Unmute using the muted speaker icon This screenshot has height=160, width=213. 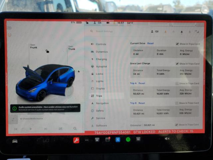tap(167, 139)
